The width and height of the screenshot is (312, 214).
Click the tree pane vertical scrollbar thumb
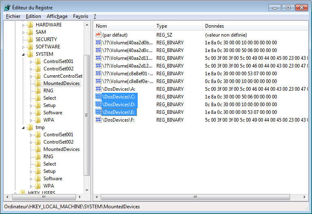pyautogui.click(x=87, y=115)
